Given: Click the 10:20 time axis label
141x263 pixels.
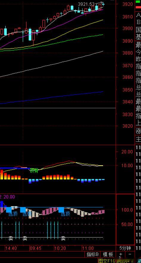Looking at the screenshot, I should coord(60,248).
